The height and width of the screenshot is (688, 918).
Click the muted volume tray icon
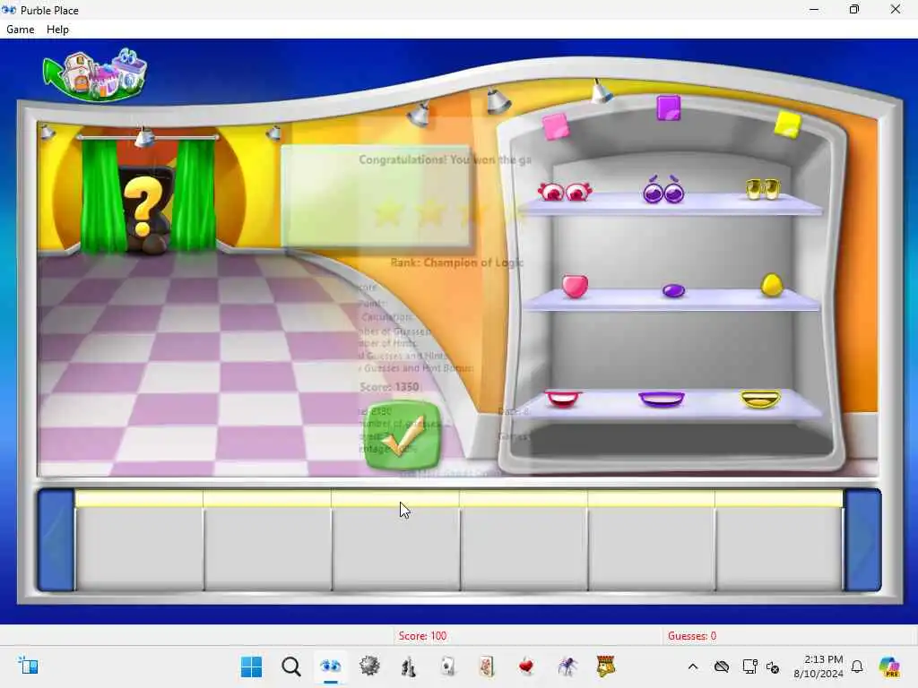point(772,666)
